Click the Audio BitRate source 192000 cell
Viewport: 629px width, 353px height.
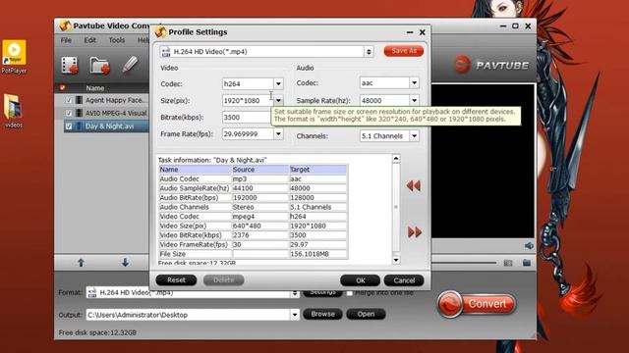click(x=259, y=198)
